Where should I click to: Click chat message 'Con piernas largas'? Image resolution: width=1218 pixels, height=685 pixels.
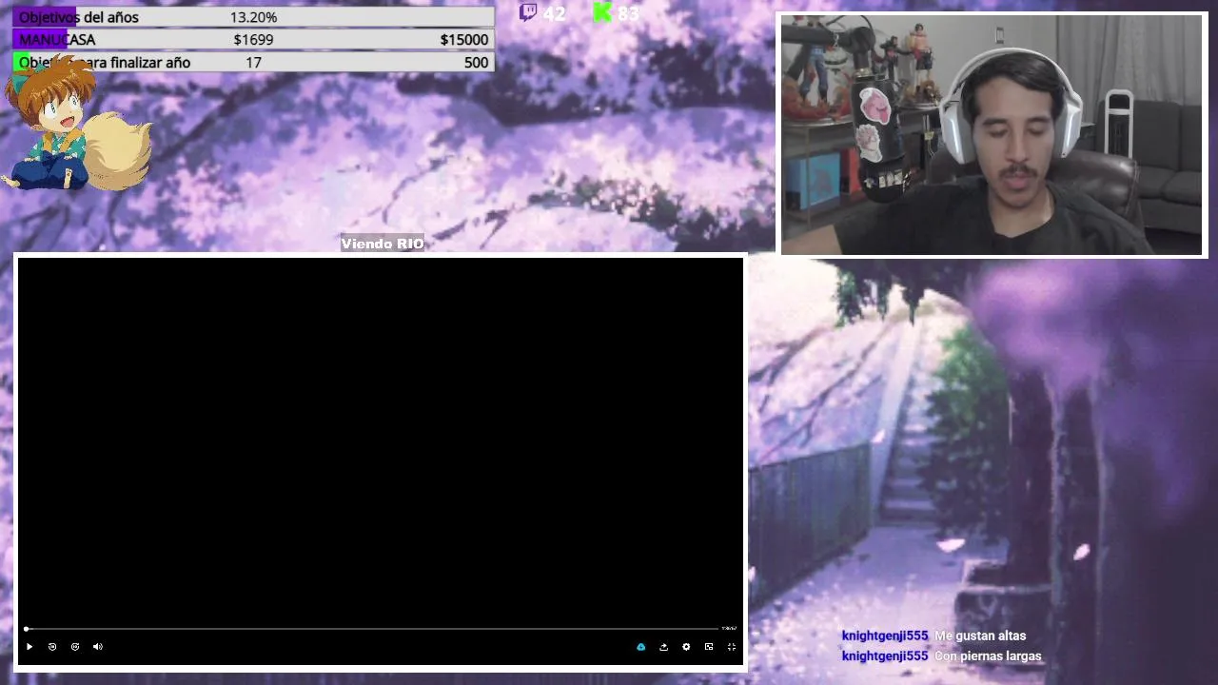(x=988, y=656)
